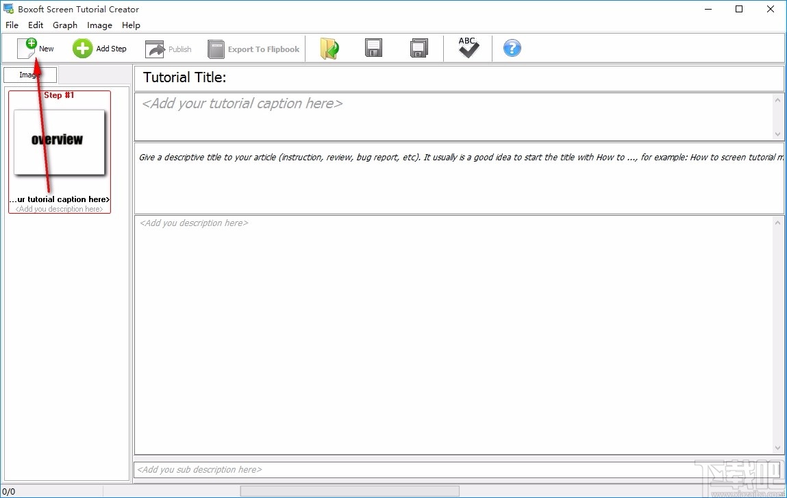Open the Graph menu
The width and height of the screenshot is (787, 498).
pos(65,25)
